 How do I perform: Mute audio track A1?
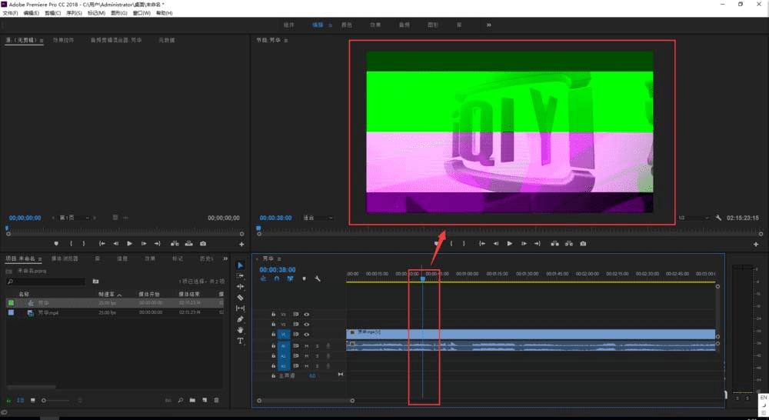pyautogui.click(x=306, y=345)
